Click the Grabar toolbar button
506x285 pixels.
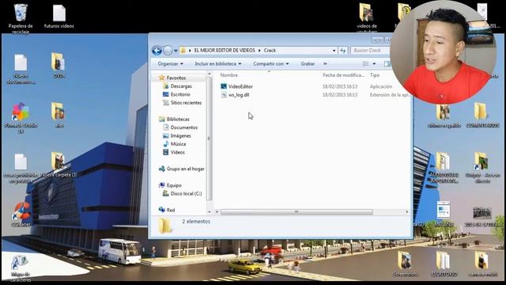tap(308, 64)
